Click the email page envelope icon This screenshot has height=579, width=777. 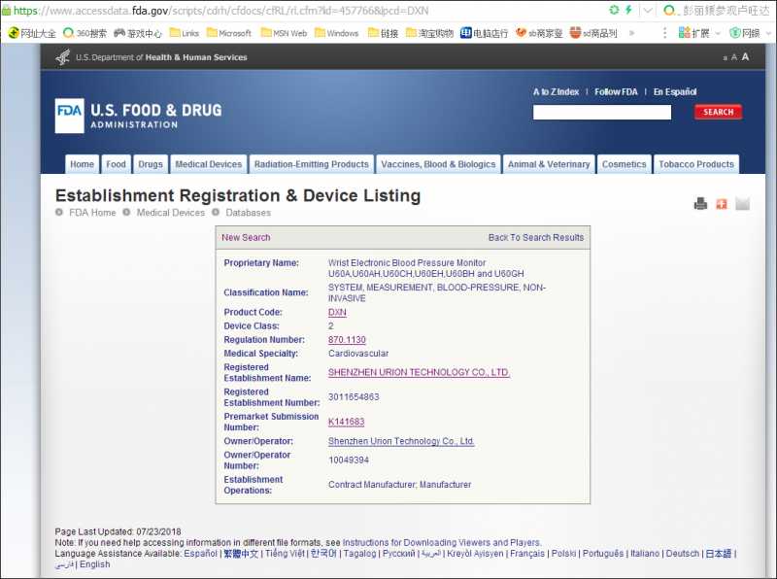pos(742,203)
